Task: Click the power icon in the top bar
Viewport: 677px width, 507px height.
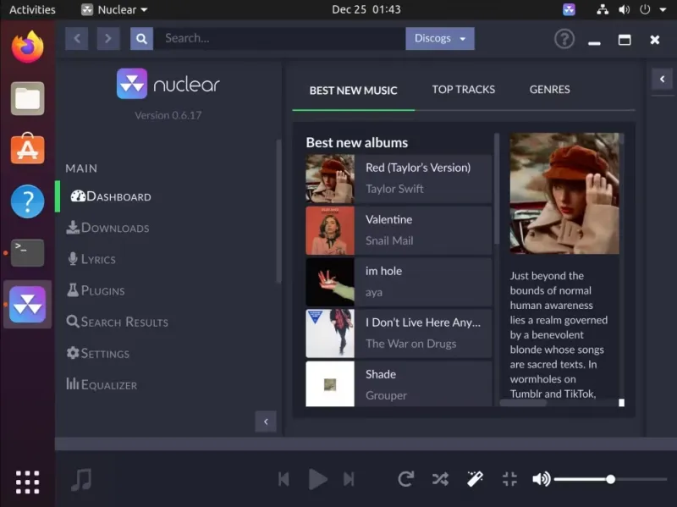Action: [645, 9]
